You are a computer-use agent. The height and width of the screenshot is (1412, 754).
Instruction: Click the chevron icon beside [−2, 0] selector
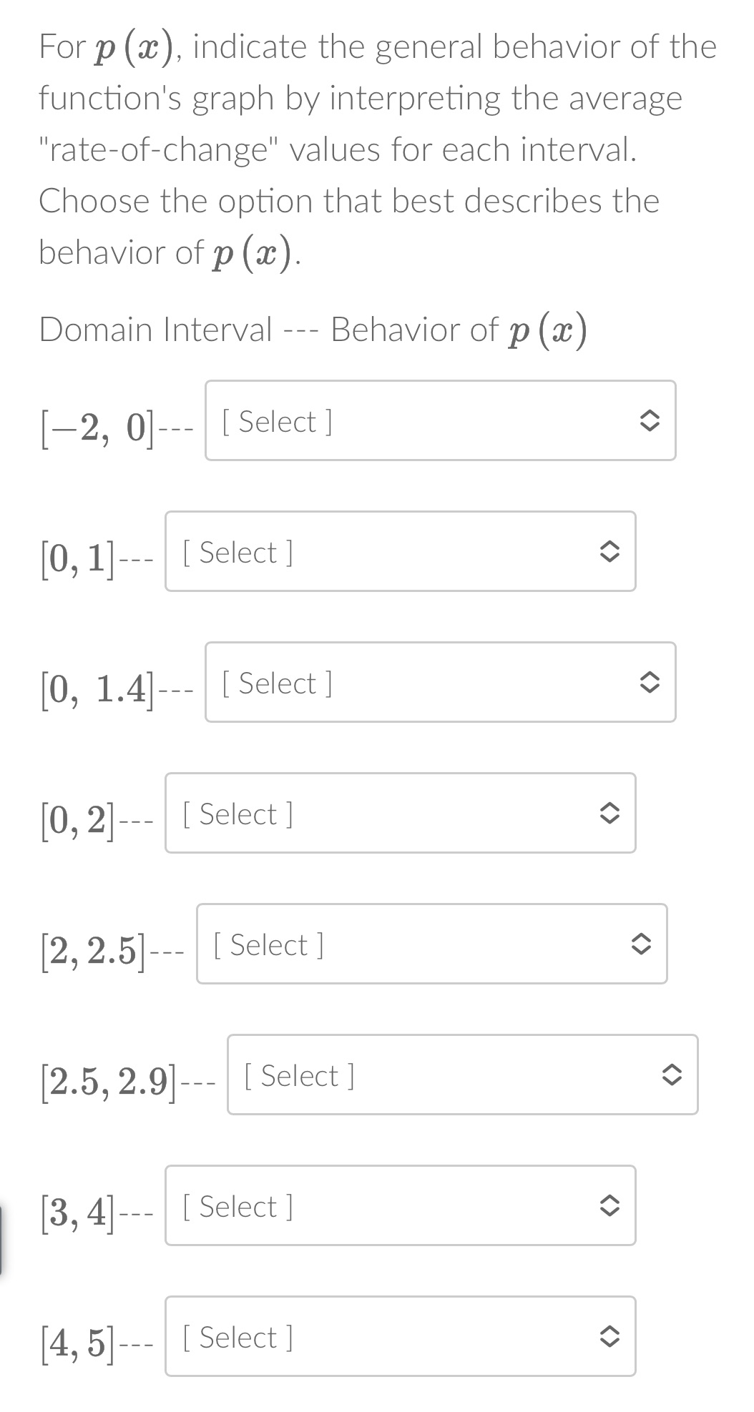click(649, 421)
